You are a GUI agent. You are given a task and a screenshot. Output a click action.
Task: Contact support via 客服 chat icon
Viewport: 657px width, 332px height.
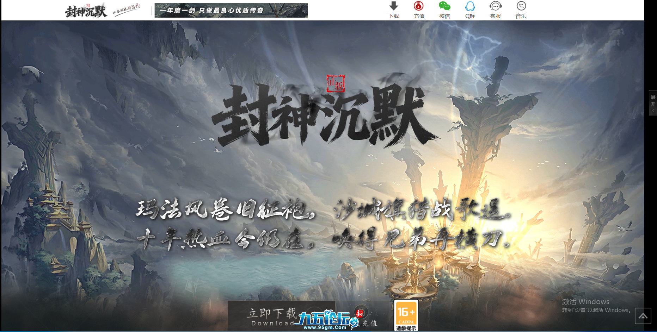(x=495, y=6)
